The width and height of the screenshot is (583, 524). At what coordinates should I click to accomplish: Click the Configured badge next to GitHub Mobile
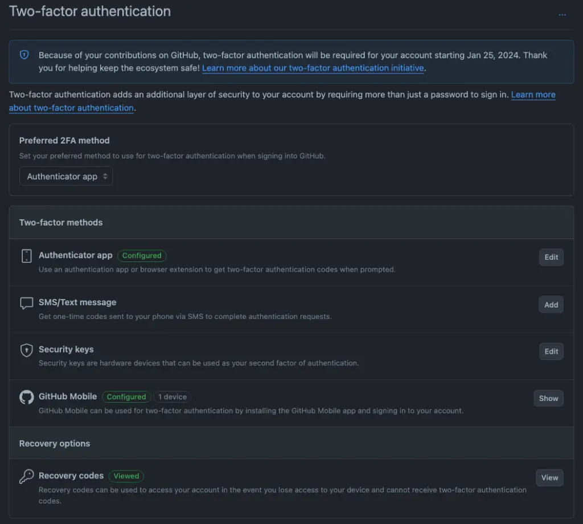(126, 397)
